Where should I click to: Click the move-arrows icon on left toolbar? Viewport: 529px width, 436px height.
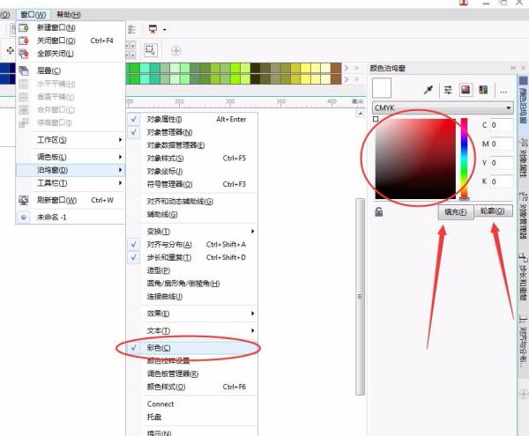point(10,50)
